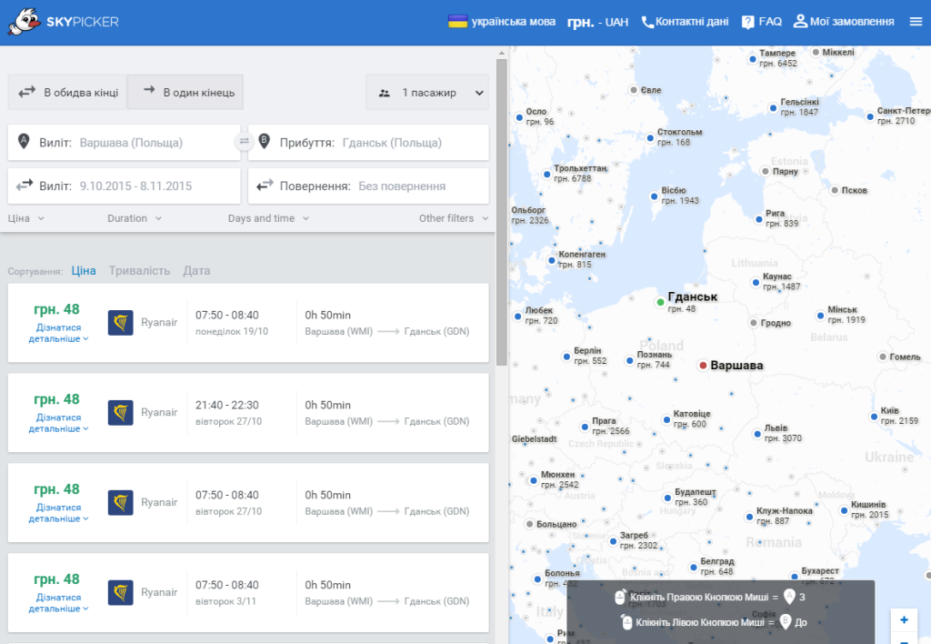
Task: Open the hamburger menu icon
Action: pyautogui.click(x=916, y=22)
